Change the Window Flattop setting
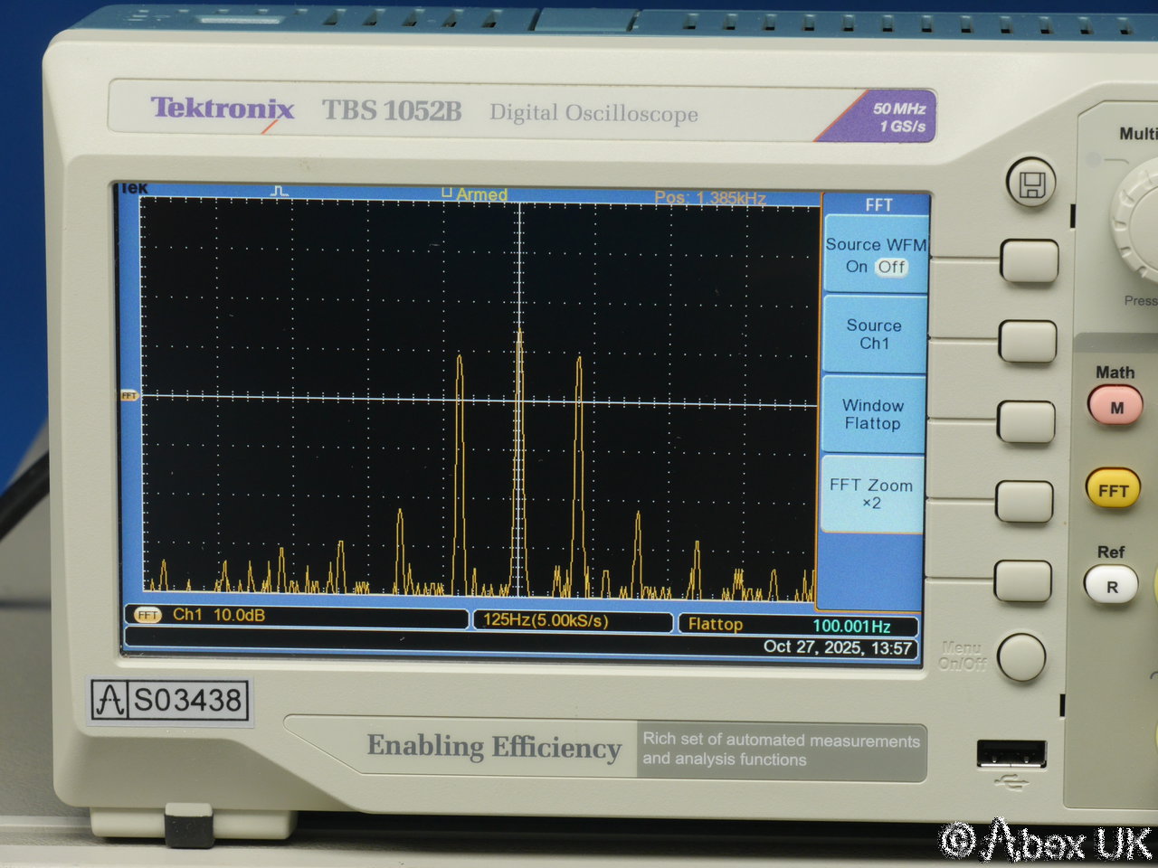1158x868 pixels. [872, 415]
